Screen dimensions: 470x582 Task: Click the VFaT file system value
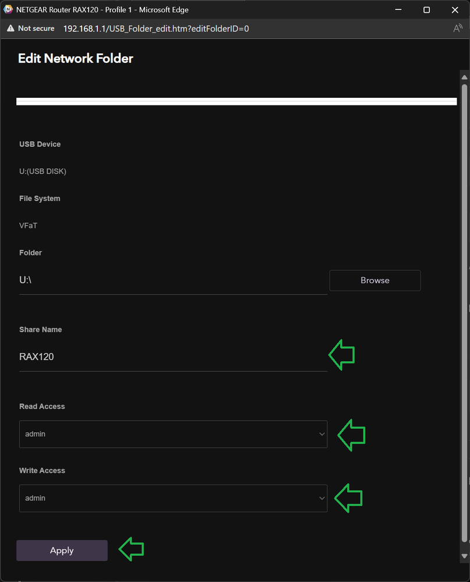pos(28,225)
